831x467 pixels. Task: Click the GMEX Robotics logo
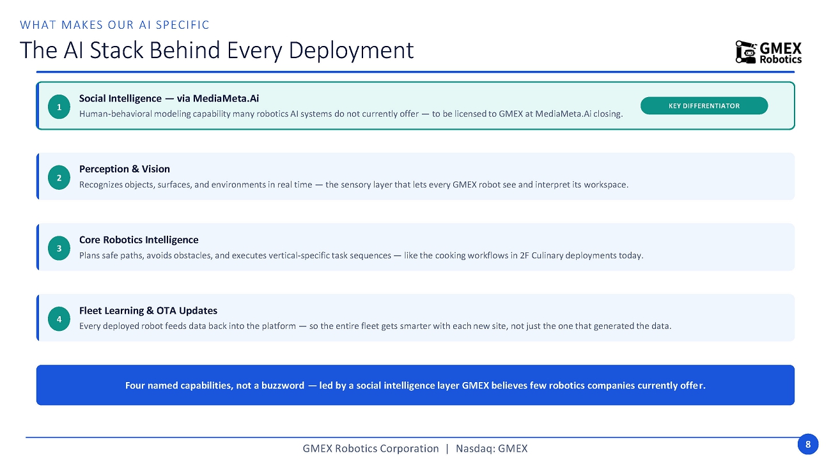(768, 52)
